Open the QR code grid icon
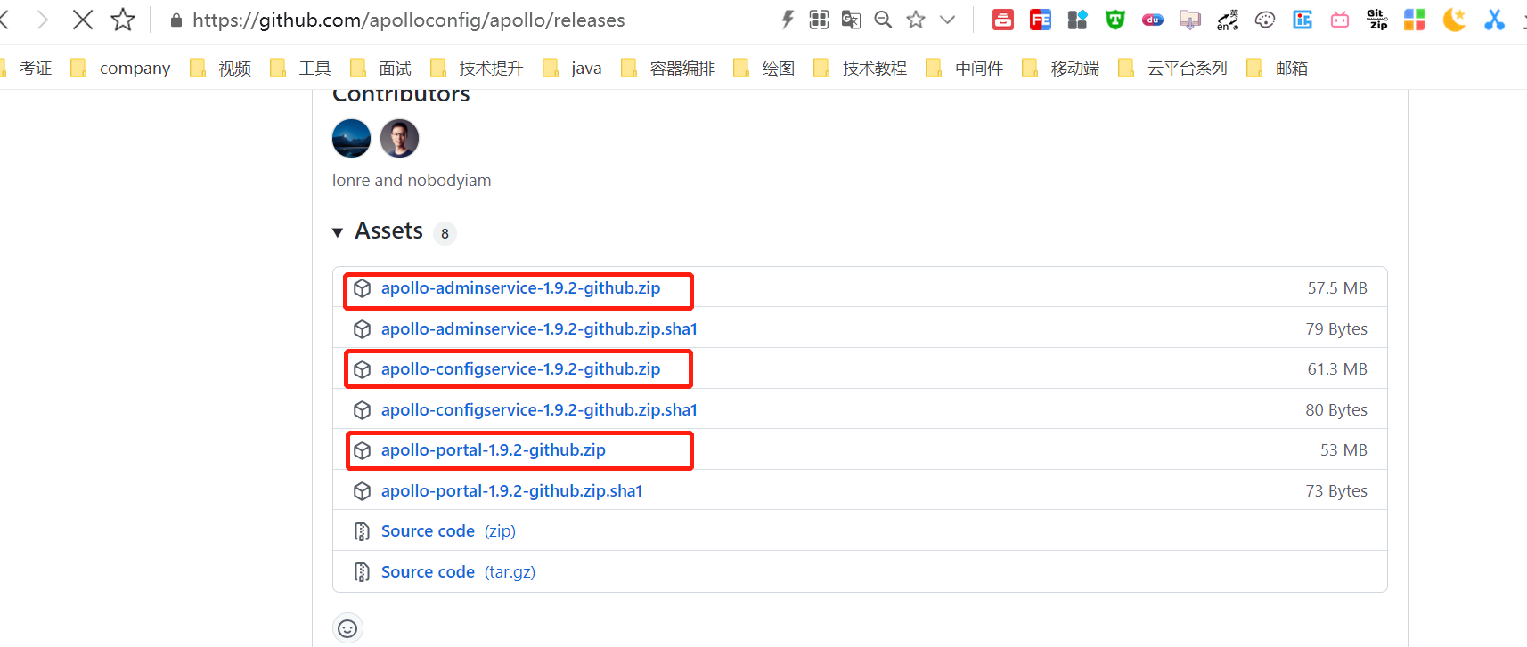Viewport: 1527px width, 647px height. point(819,20)
